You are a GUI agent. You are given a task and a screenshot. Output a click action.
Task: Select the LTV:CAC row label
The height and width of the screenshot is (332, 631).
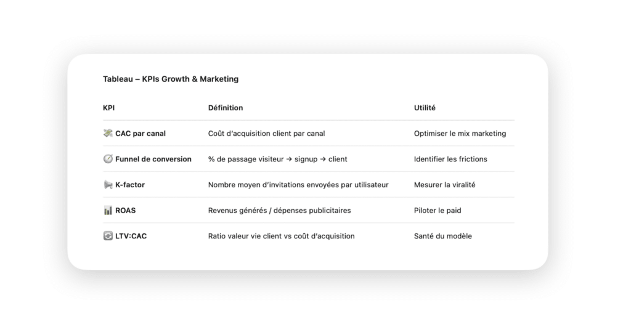tap(131, 237)
